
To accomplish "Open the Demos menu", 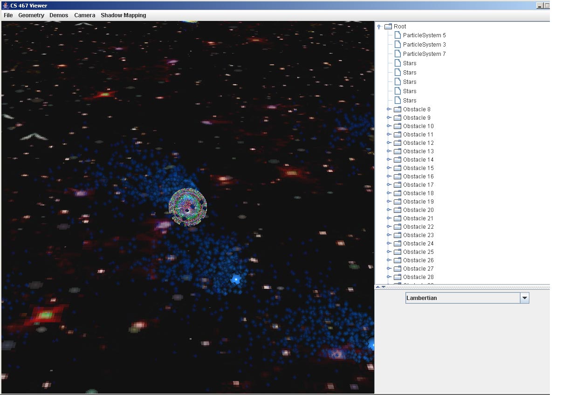I will click(59, 15).
